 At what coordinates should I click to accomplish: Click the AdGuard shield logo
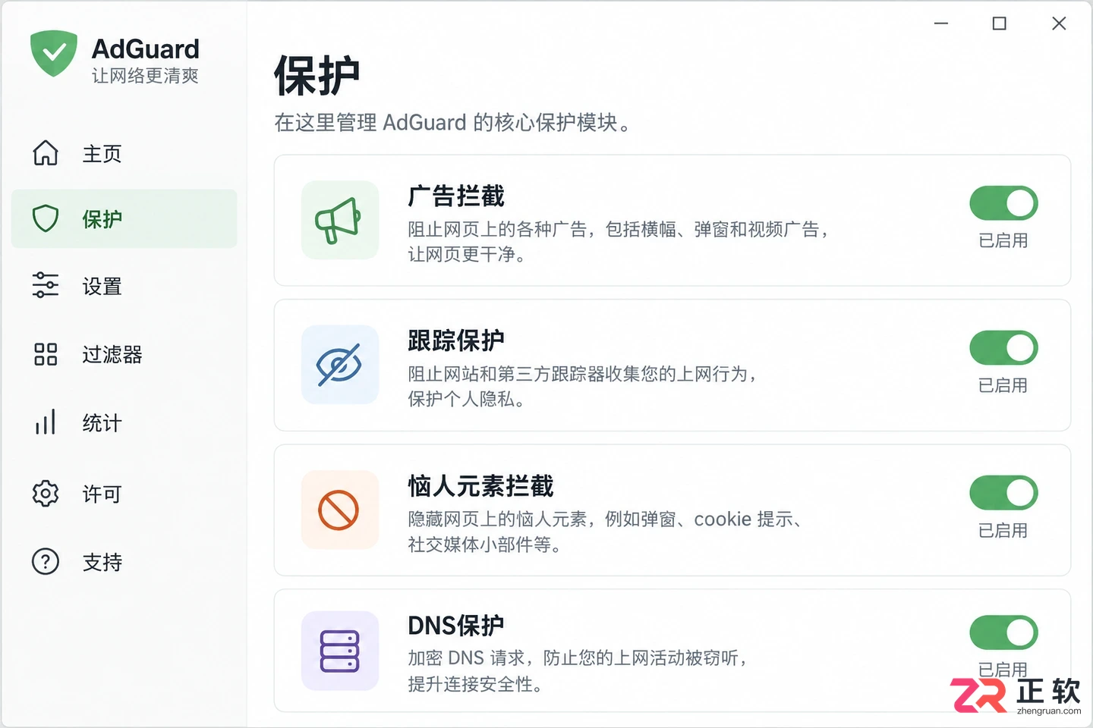[x=54, y=53]
